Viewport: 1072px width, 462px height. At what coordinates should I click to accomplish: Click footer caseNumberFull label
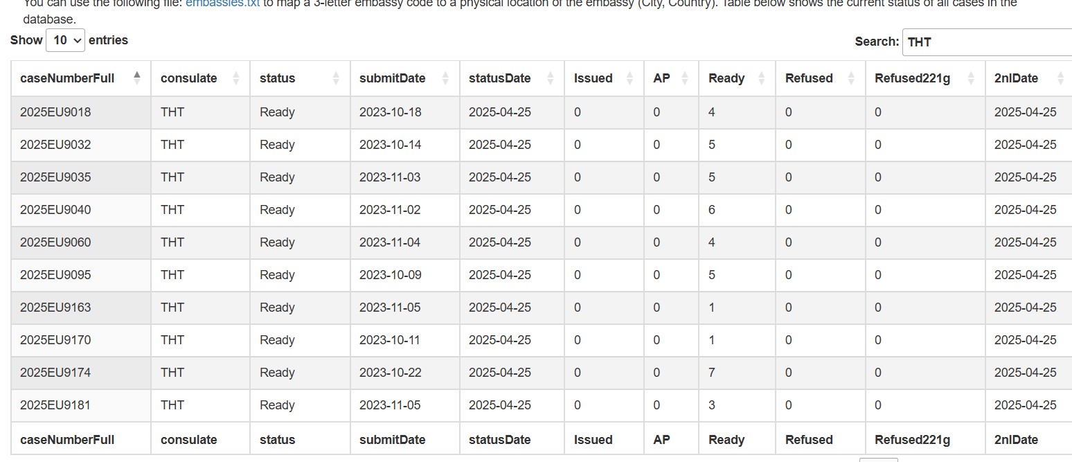click(67, 440)
